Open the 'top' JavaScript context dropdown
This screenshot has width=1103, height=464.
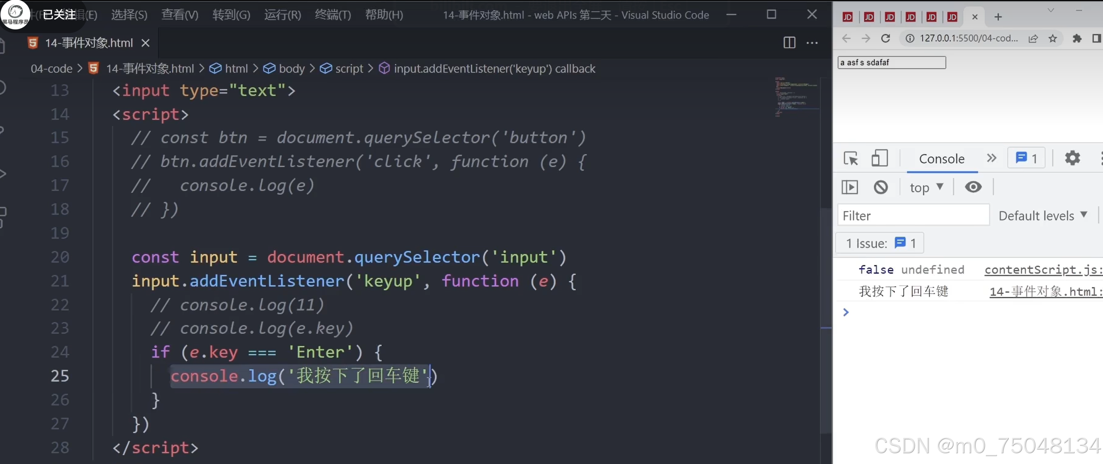[927, 187]
